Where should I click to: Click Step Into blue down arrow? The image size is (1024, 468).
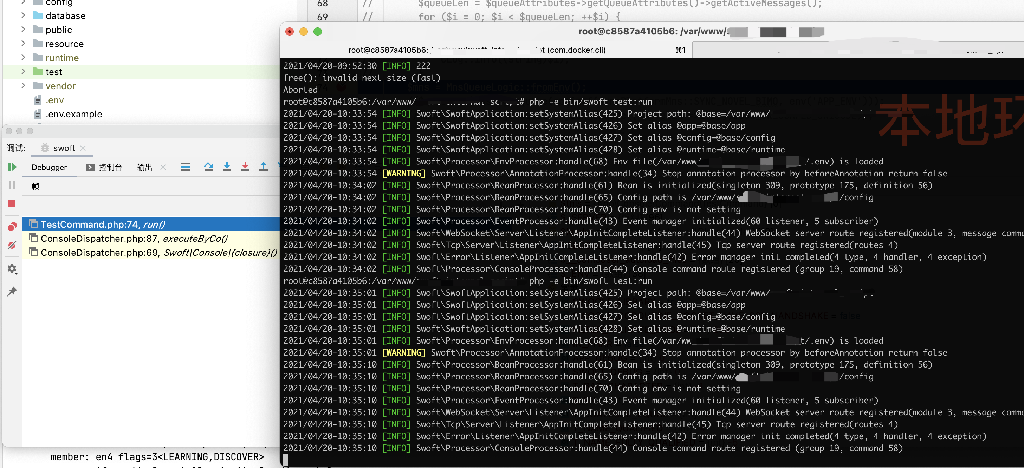pyautogui.click(x=227, y=167)
